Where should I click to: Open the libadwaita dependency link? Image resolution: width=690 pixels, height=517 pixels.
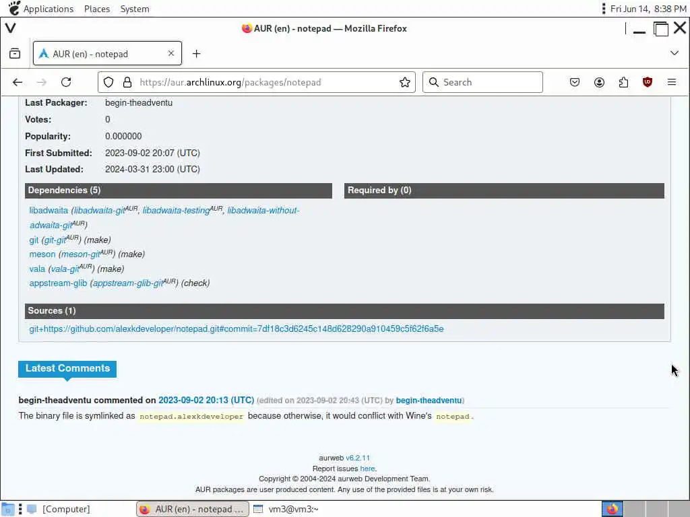[49, 211]
